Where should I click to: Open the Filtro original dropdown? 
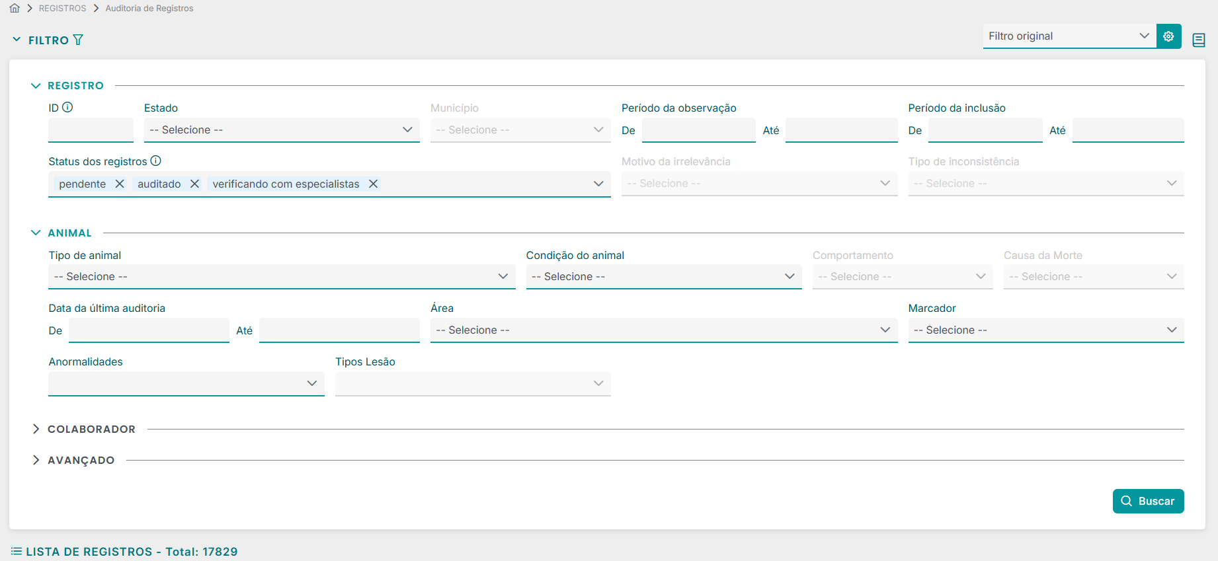(x=1069, y=36)
